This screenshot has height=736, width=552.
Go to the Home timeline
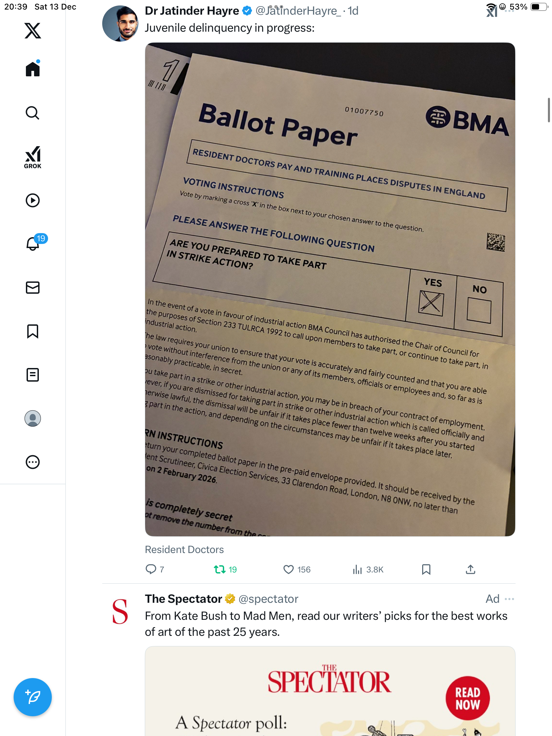coord(33,69)
